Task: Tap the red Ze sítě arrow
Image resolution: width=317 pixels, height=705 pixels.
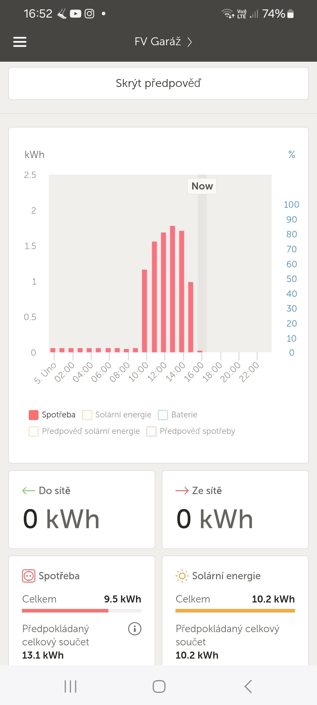Action: (182, 491)
